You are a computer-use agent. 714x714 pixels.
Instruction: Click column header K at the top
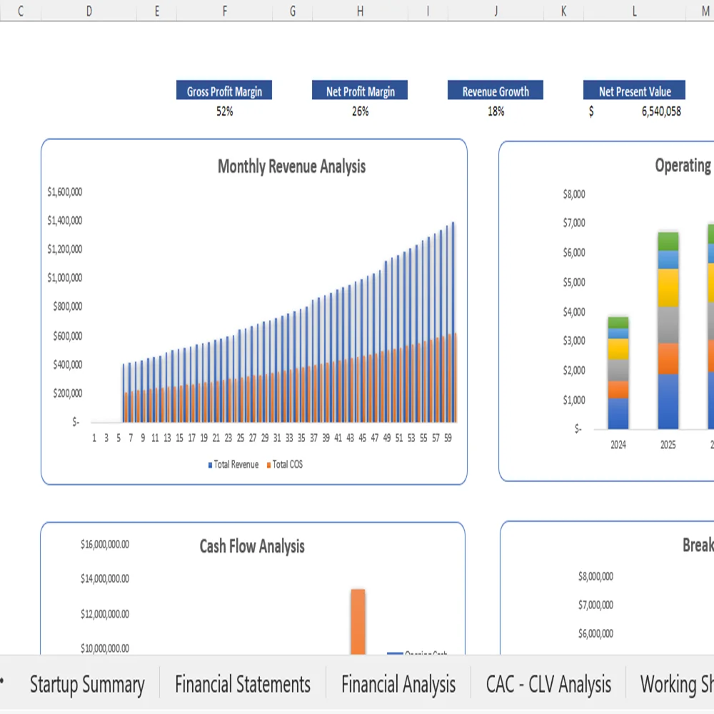563,11
